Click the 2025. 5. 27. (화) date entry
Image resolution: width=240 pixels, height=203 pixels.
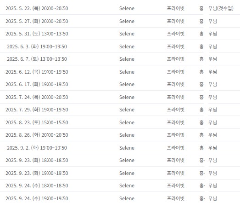[x=37, y=21]
